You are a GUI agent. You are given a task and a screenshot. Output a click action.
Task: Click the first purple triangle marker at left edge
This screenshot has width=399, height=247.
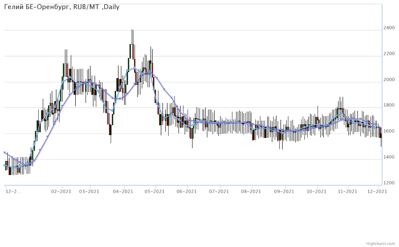click(x=4, y=152)
